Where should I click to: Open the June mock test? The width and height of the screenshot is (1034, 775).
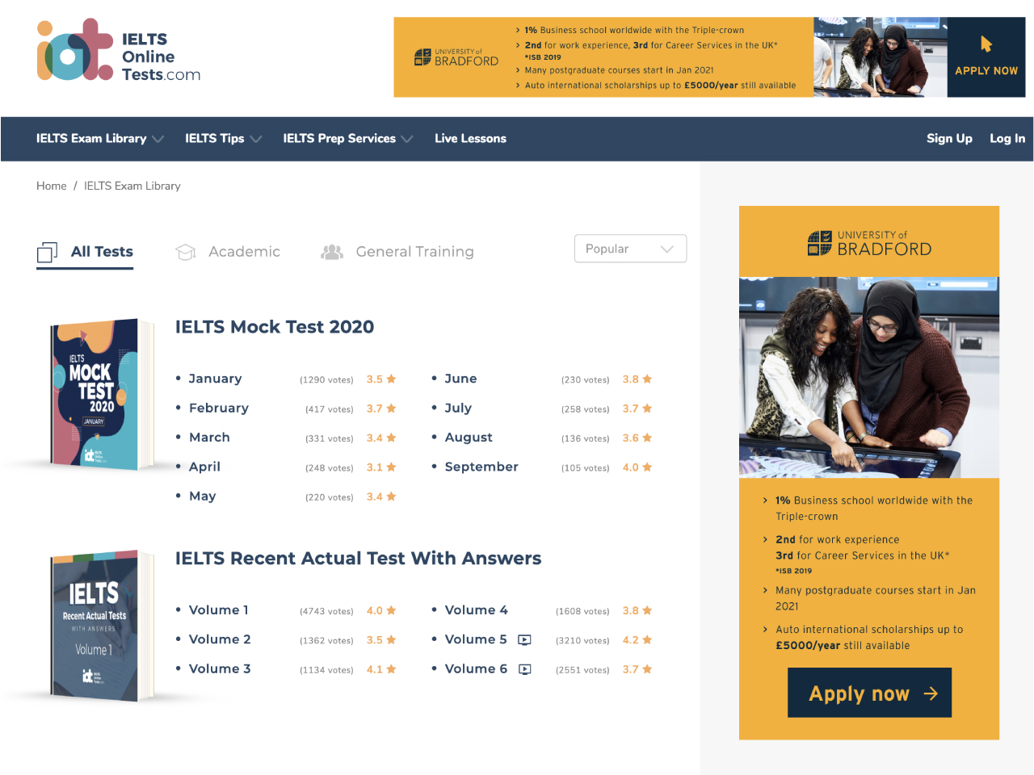[460, 379]
